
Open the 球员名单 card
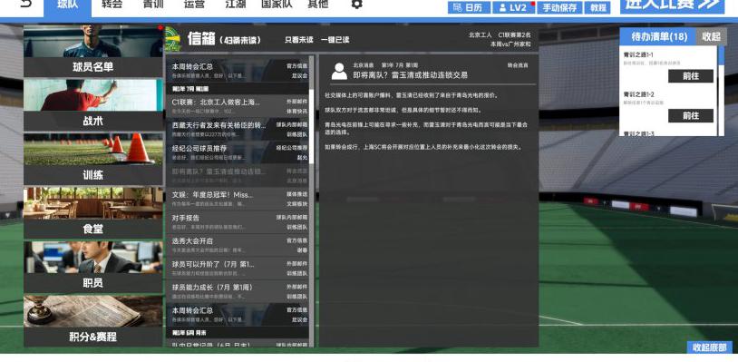[x=93, y=51]
